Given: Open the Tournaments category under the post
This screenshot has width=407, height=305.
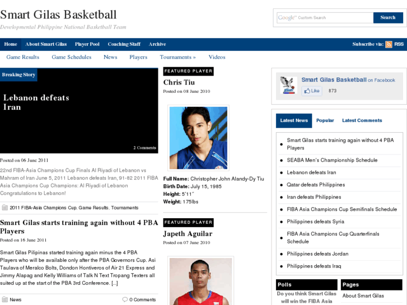Looking at the screenshot, I should click(125, 208).
